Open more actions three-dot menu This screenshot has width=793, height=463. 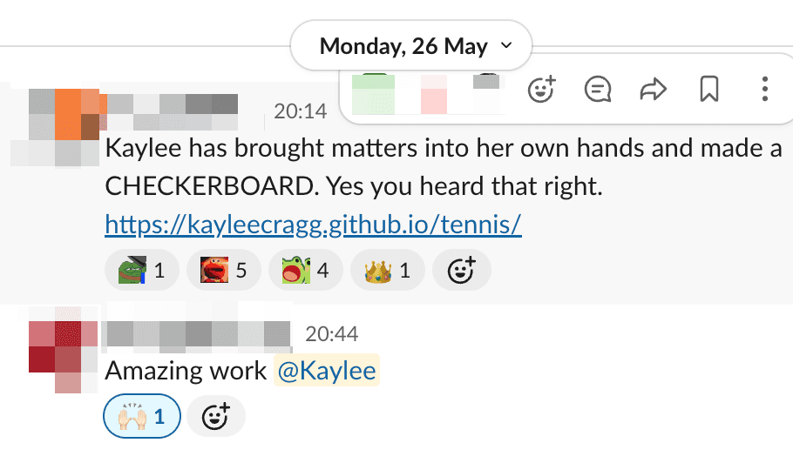764,89
